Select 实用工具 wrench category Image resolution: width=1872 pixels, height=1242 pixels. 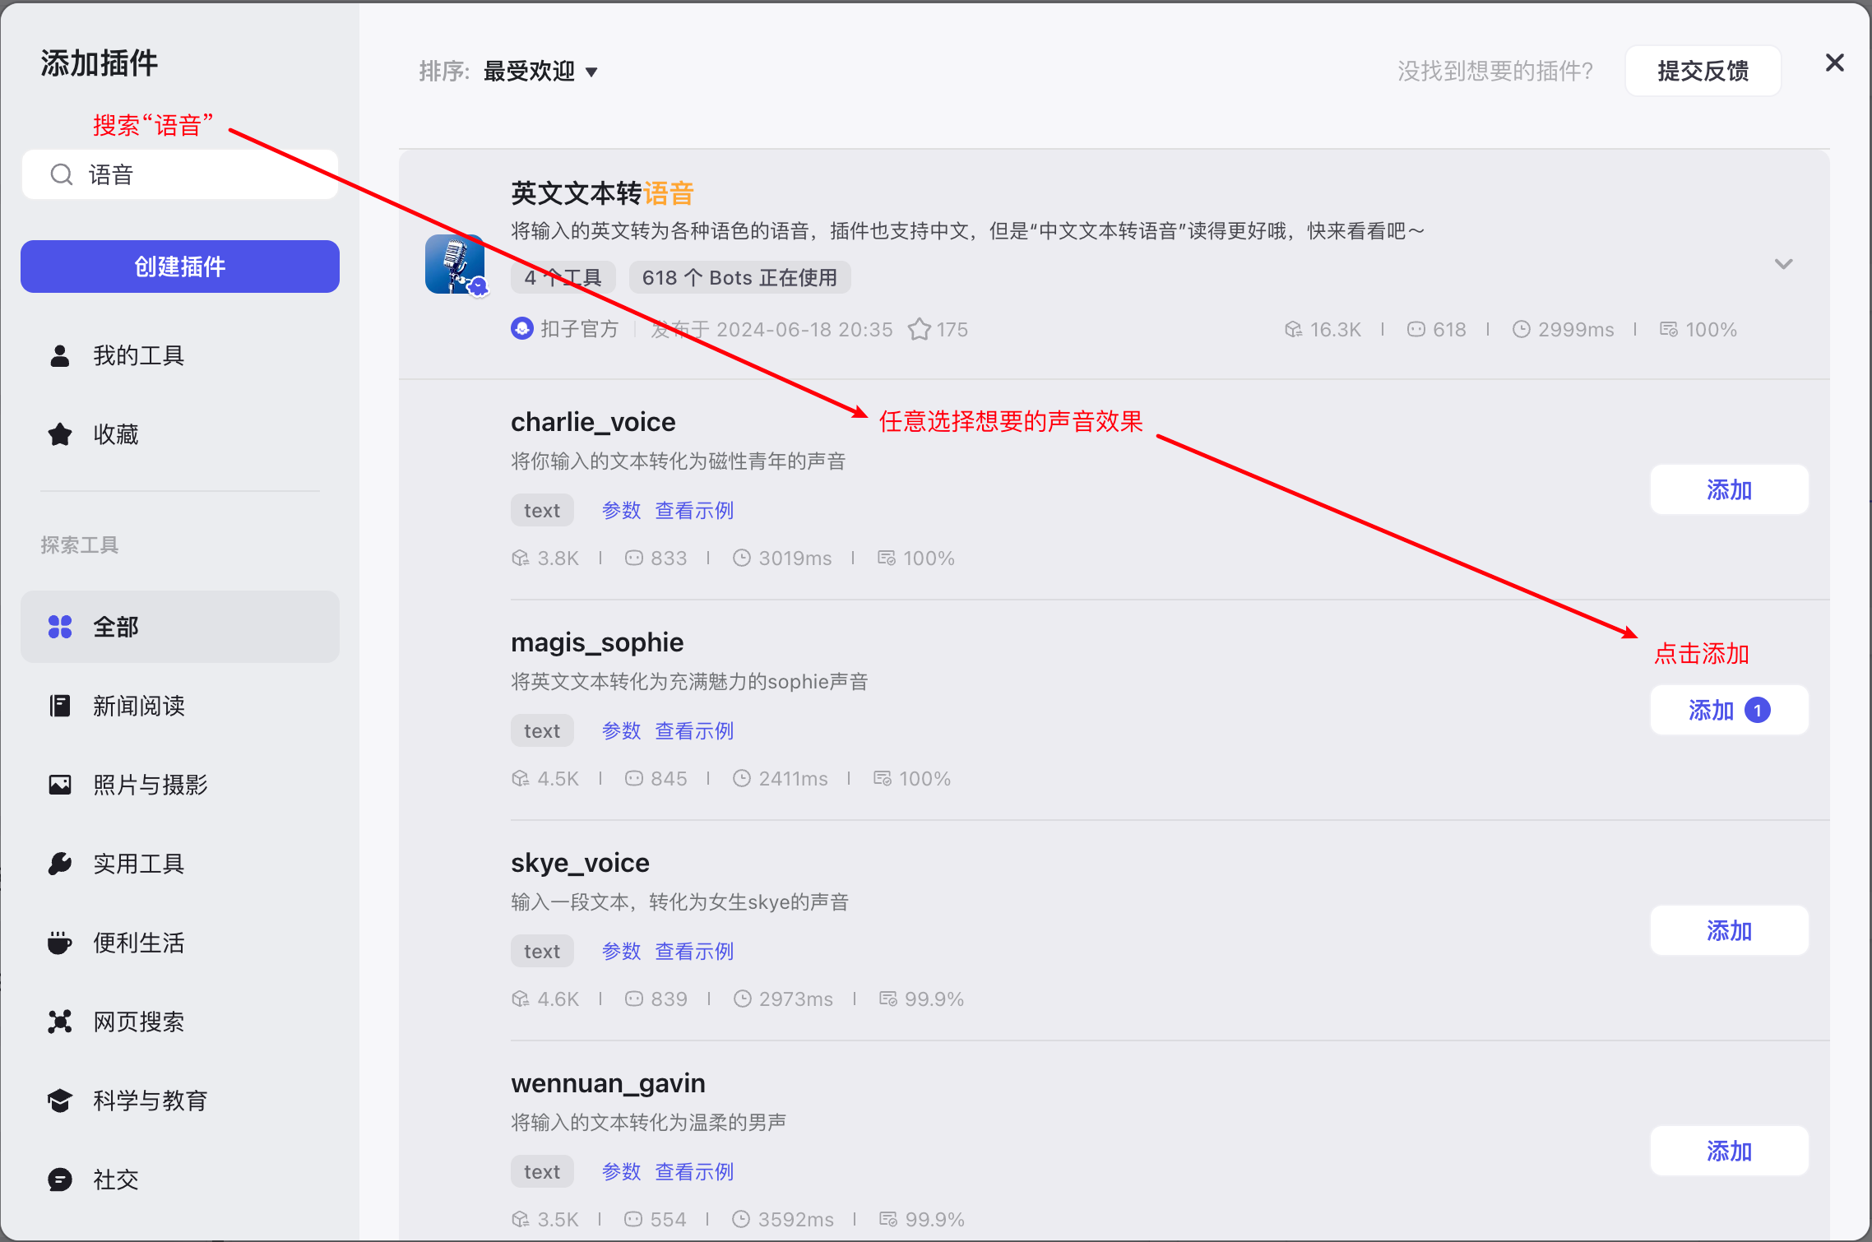[x=138, y=864]
